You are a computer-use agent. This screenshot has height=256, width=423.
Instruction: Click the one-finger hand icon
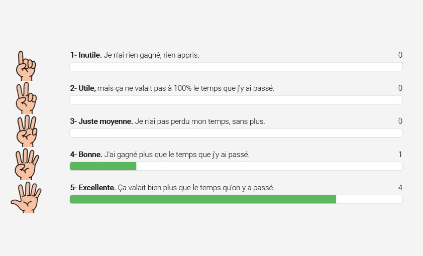(x=25, y=66)
